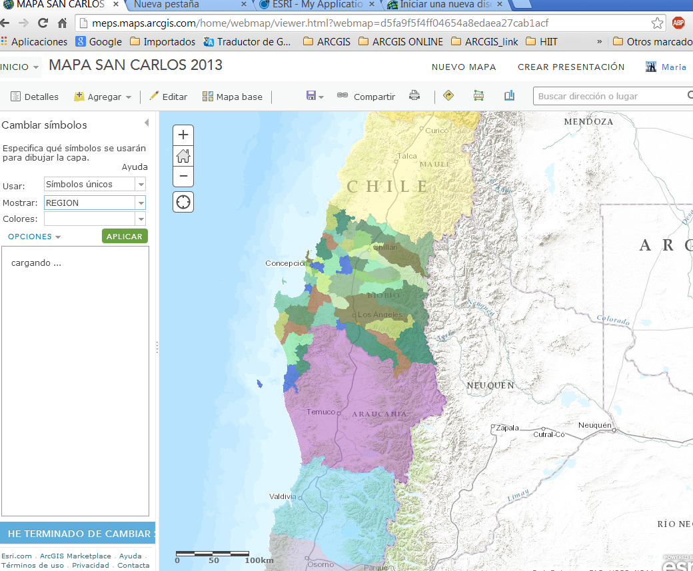Click the map default extent home icon
This screenshot has width=693, height=571.
tap(183, 155)
